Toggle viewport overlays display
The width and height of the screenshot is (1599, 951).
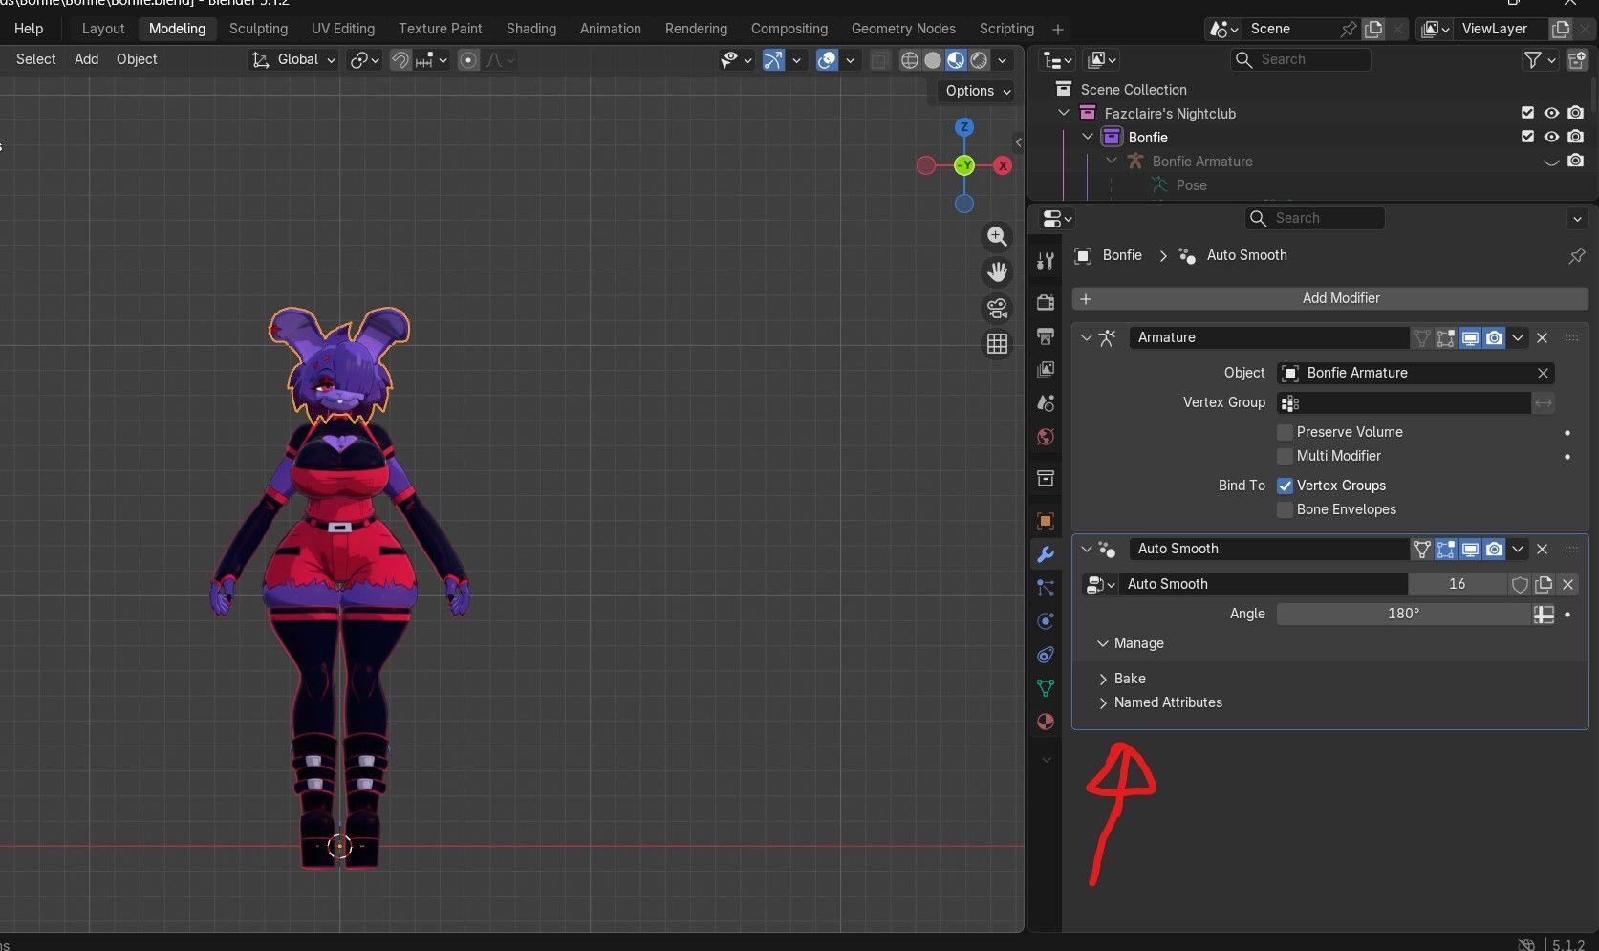tap(828, 60)
